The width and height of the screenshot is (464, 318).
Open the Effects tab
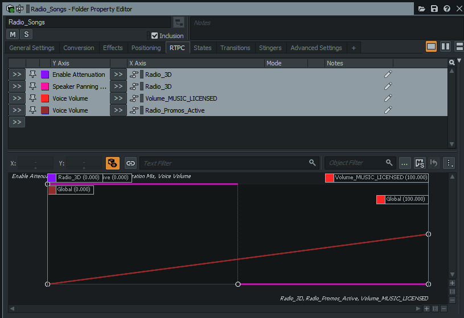pyautogui.click(x=113, y=48)
